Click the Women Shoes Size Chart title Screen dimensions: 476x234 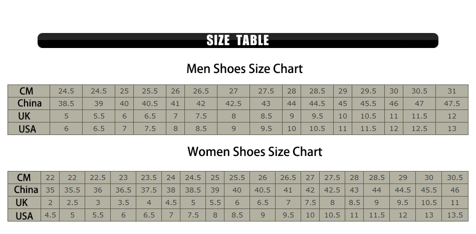[x=255, y=151]
